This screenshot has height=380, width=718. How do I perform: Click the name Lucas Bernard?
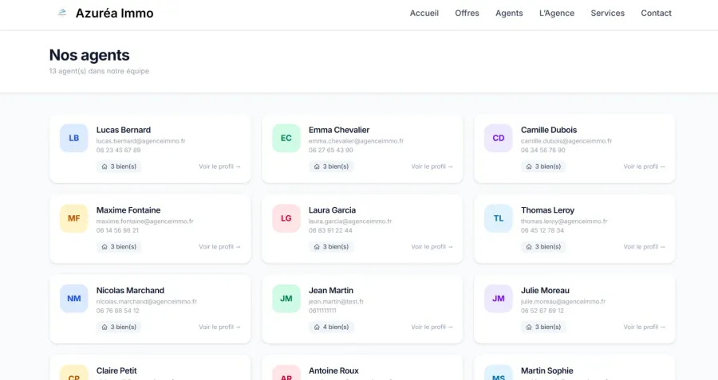[123, 130]
